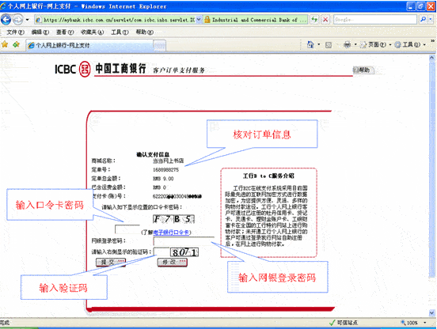Image resolution: width=437 pixels, height=329 pixels.
Task: Expand the zoom level 100% dropdown
Action: point(425,323)
